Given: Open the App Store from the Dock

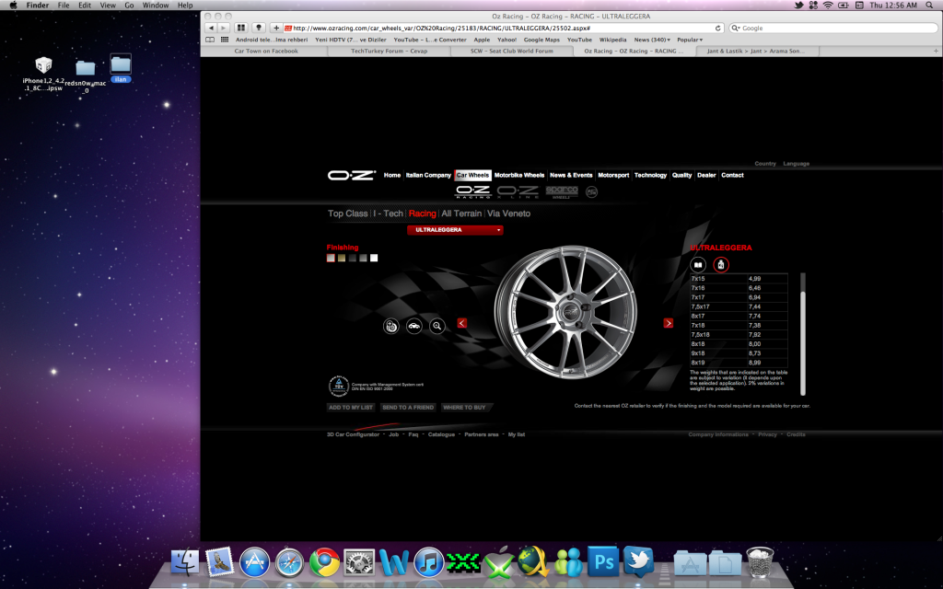Looking at the screenshot, I should click(x=254, y=563).
